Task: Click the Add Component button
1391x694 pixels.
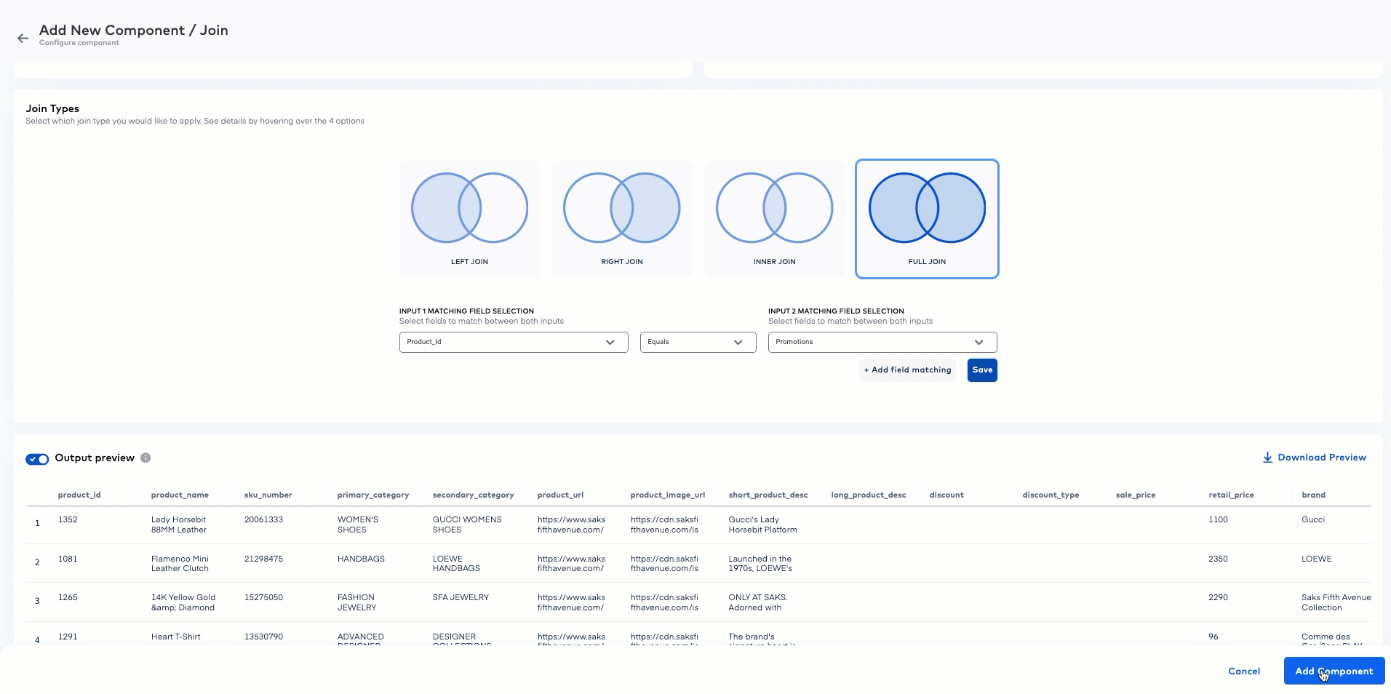Action: tap(1334, 671)
